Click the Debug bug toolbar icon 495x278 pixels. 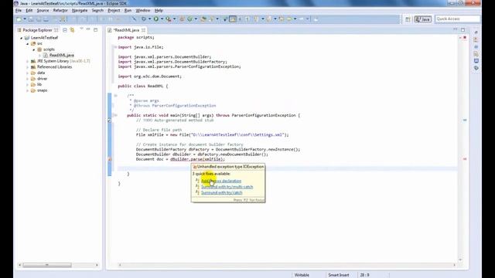pos(144,19)
